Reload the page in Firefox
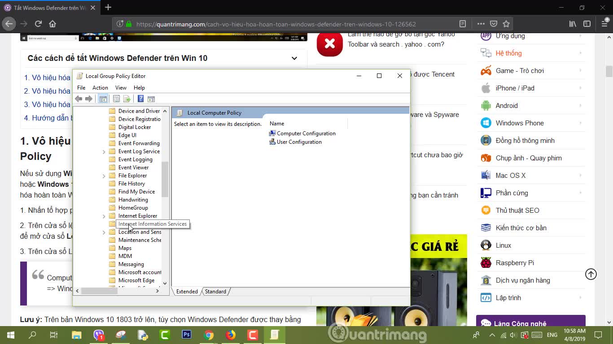Viewport: 613px width, 344px height. tap(38, 24)
